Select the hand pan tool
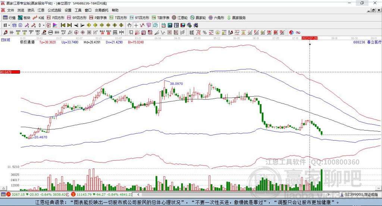 [129, 25]
